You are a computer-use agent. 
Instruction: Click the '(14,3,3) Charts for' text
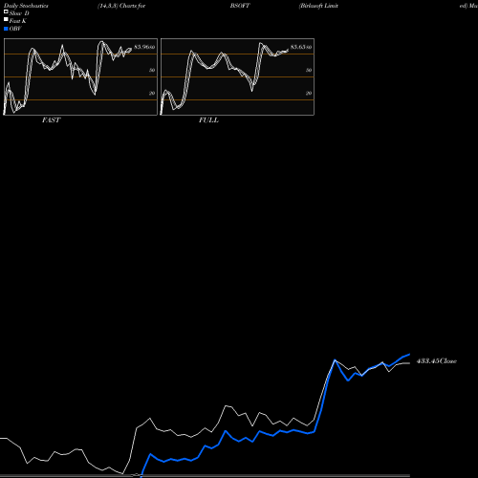(x=121, y=6)
